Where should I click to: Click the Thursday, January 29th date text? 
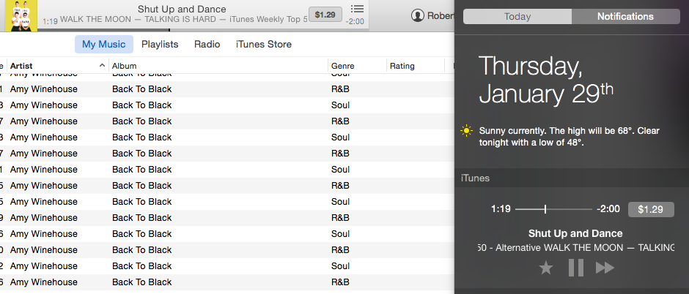point(546,80)
